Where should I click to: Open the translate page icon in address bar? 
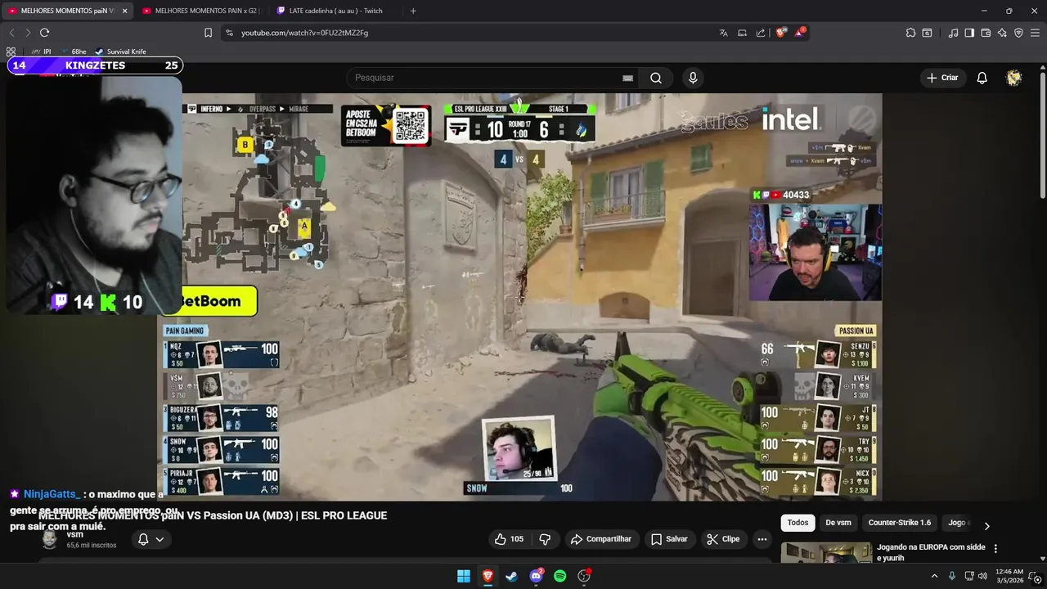point(723,33)
